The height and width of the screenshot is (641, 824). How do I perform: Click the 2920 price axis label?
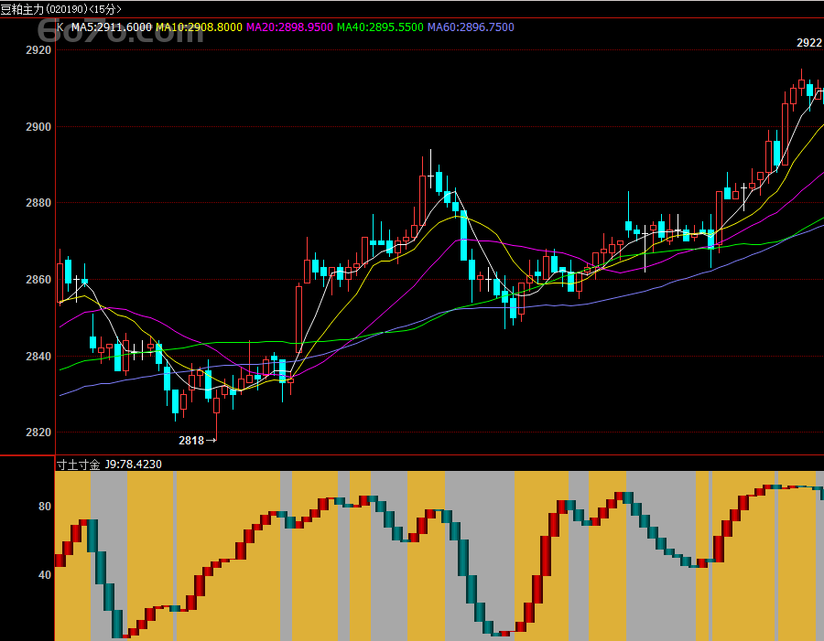[38, 50]
